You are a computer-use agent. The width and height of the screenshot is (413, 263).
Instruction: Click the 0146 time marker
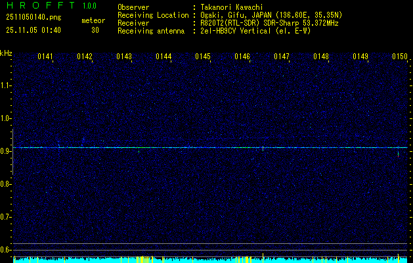click(x=242, y=57)
